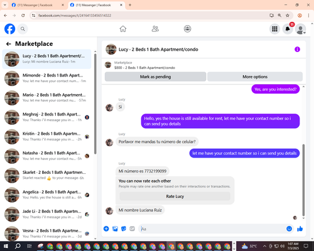
Task: Click Mark as pending button
Action: click(x=155, y=77)
